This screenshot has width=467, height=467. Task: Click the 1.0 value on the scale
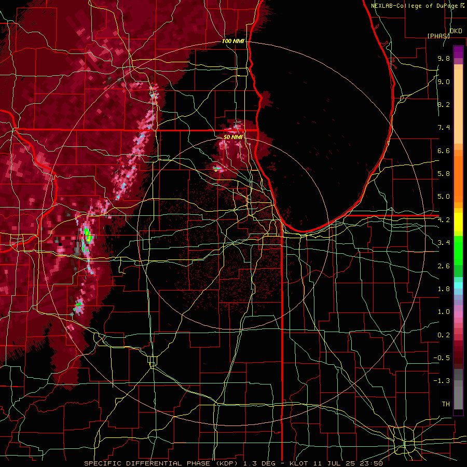[444, 312]
